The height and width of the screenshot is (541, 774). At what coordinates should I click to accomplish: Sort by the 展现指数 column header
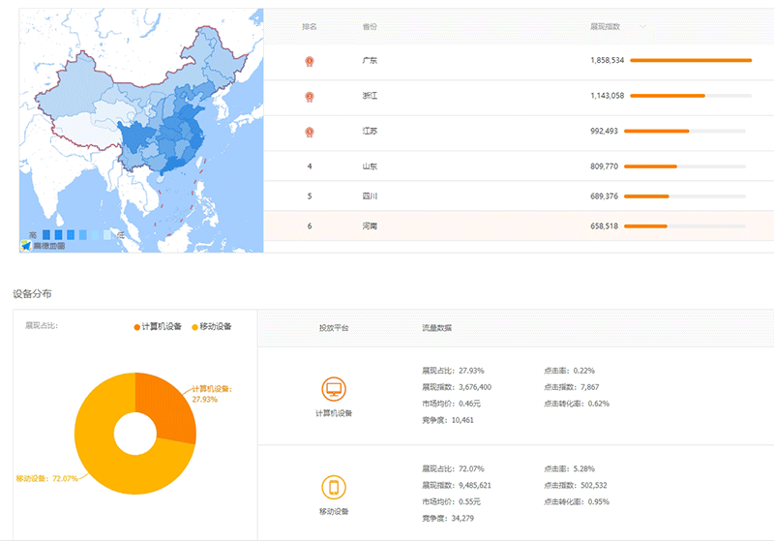click(x=606, y=27)
